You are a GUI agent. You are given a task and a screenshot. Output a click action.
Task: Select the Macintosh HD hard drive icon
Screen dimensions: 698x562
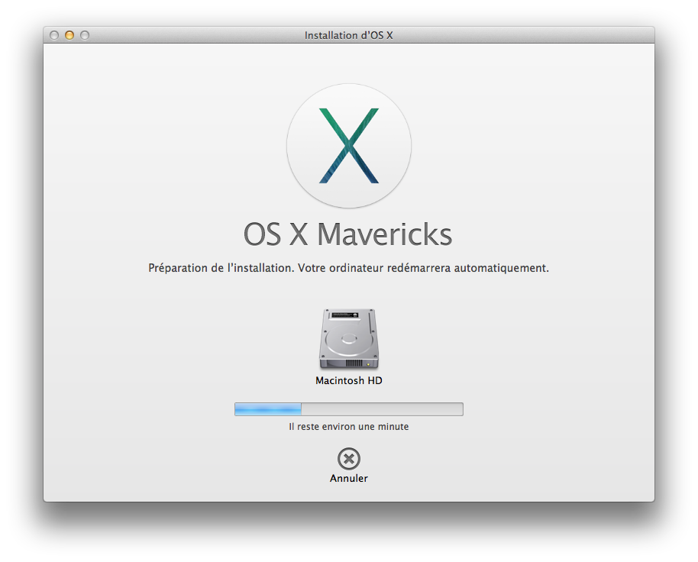coord(348,340)
